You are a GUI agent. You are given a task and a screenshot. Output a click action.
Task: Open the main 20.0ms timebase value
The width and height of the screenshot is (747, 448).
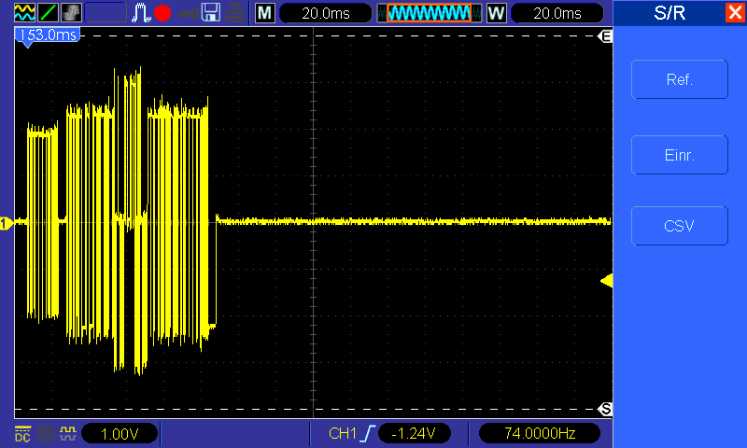(x=326, y=13)
